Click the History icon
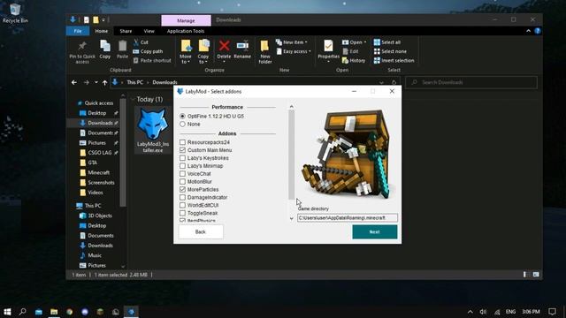Viewport: 566px width, 318px height. [x=346, y=61]
